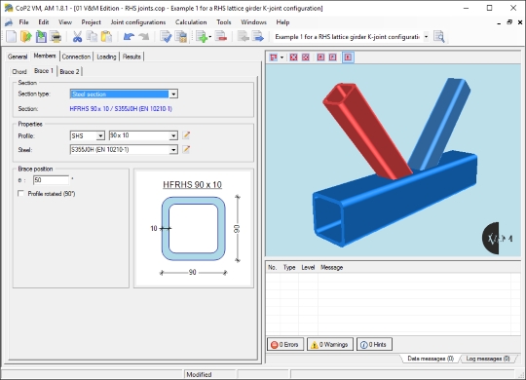
Task: Remove joint configuration with red minus icon
Action: point(221,37)
